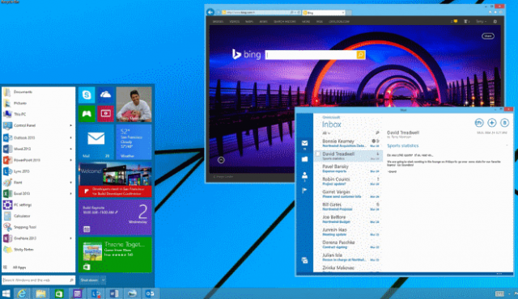Open the Skype tile in Start menu
518x299 pixels.
click(87, 95)
